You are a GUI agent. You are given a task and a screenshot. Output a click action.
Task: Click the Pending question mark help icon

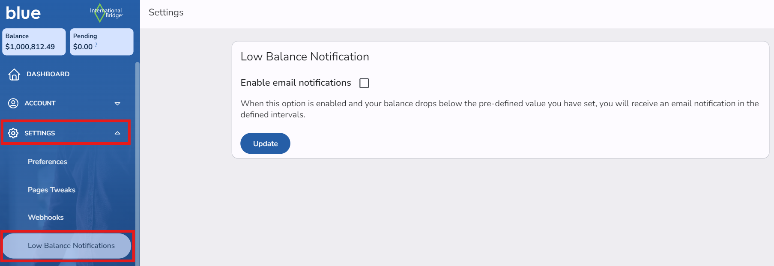coord(96,44)
